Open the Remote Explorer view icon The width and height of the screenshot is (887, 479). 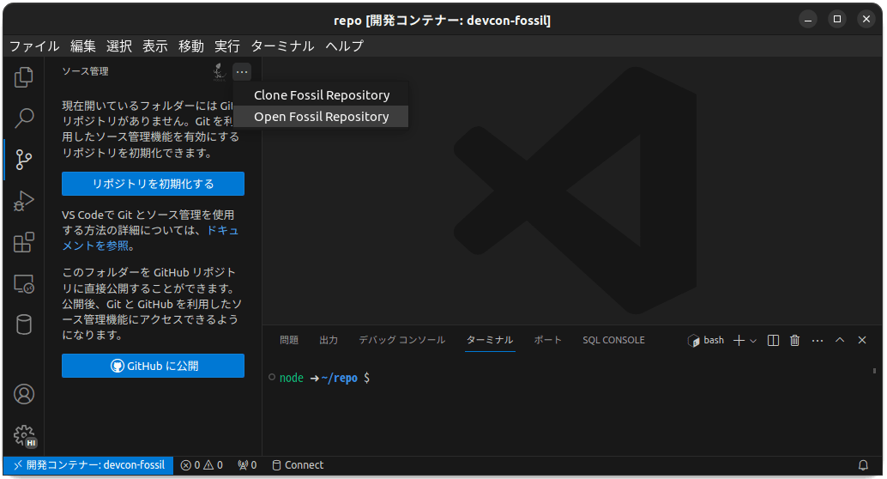tap(24, 283)
